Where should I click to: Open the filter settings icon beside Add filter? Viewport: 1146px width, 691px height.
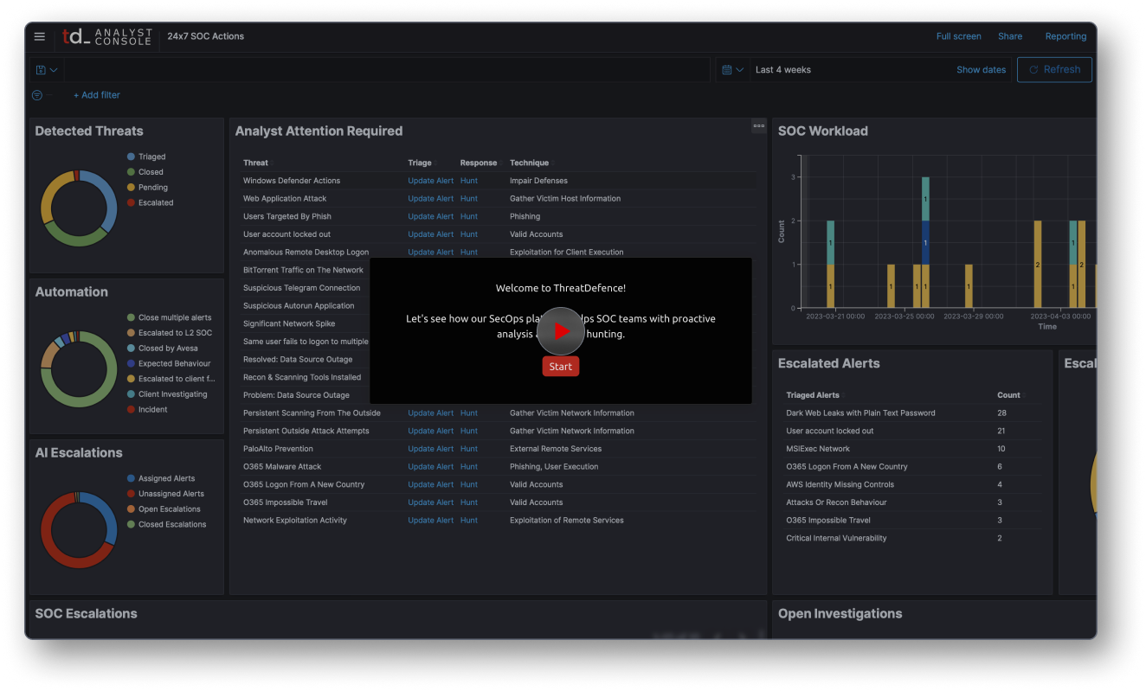[x=36, y=94]
